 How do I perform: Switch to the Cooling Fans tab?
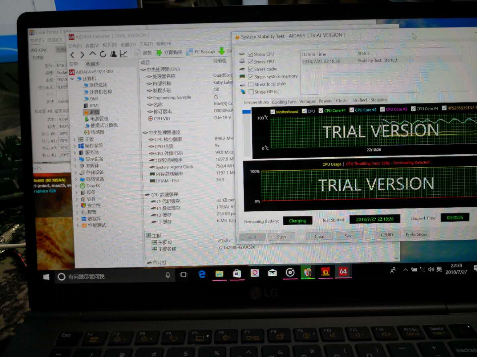point(284,102)
